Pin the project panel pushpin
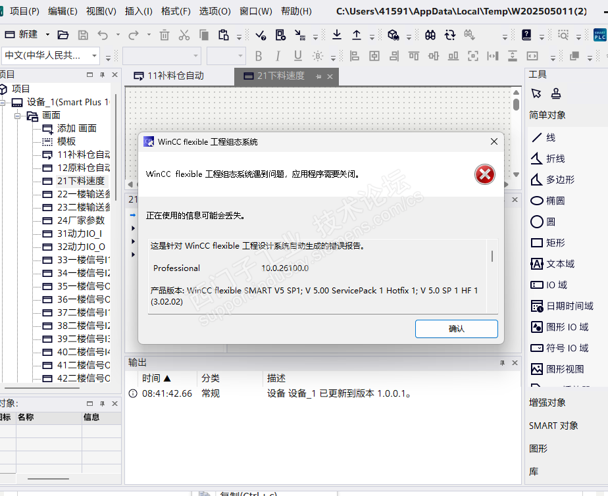The width and height of the screenshot is (608, 496). tap(102, 75)
